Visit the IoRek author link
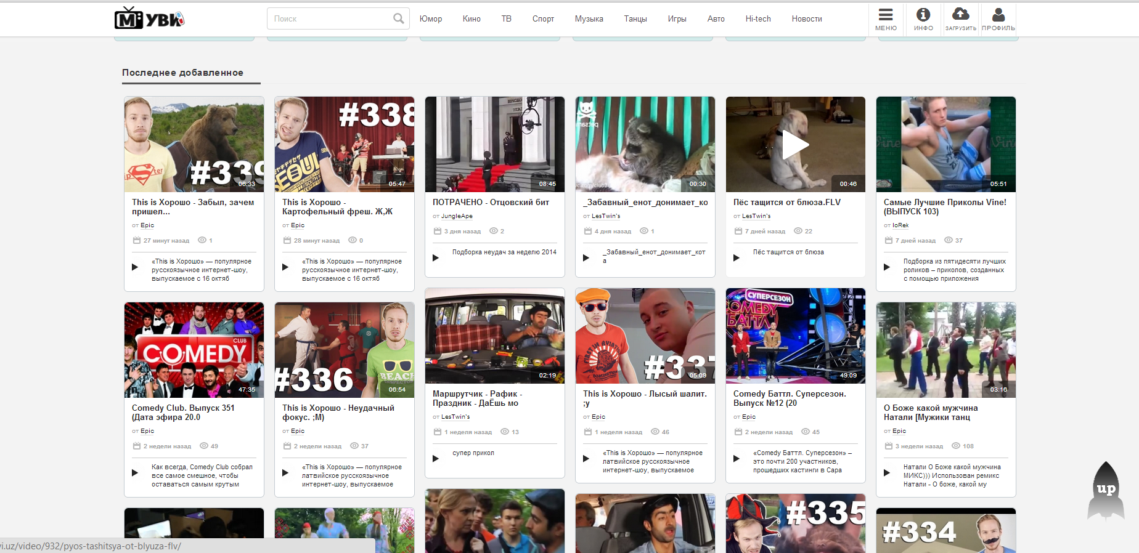This screenshot has height=553, width=1139. coord(900,225)
